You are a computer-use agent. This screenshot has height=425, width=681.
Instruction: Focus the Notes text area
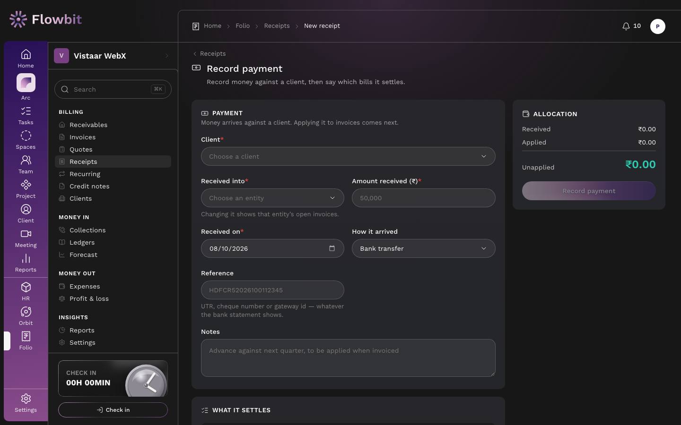[348, 358]
